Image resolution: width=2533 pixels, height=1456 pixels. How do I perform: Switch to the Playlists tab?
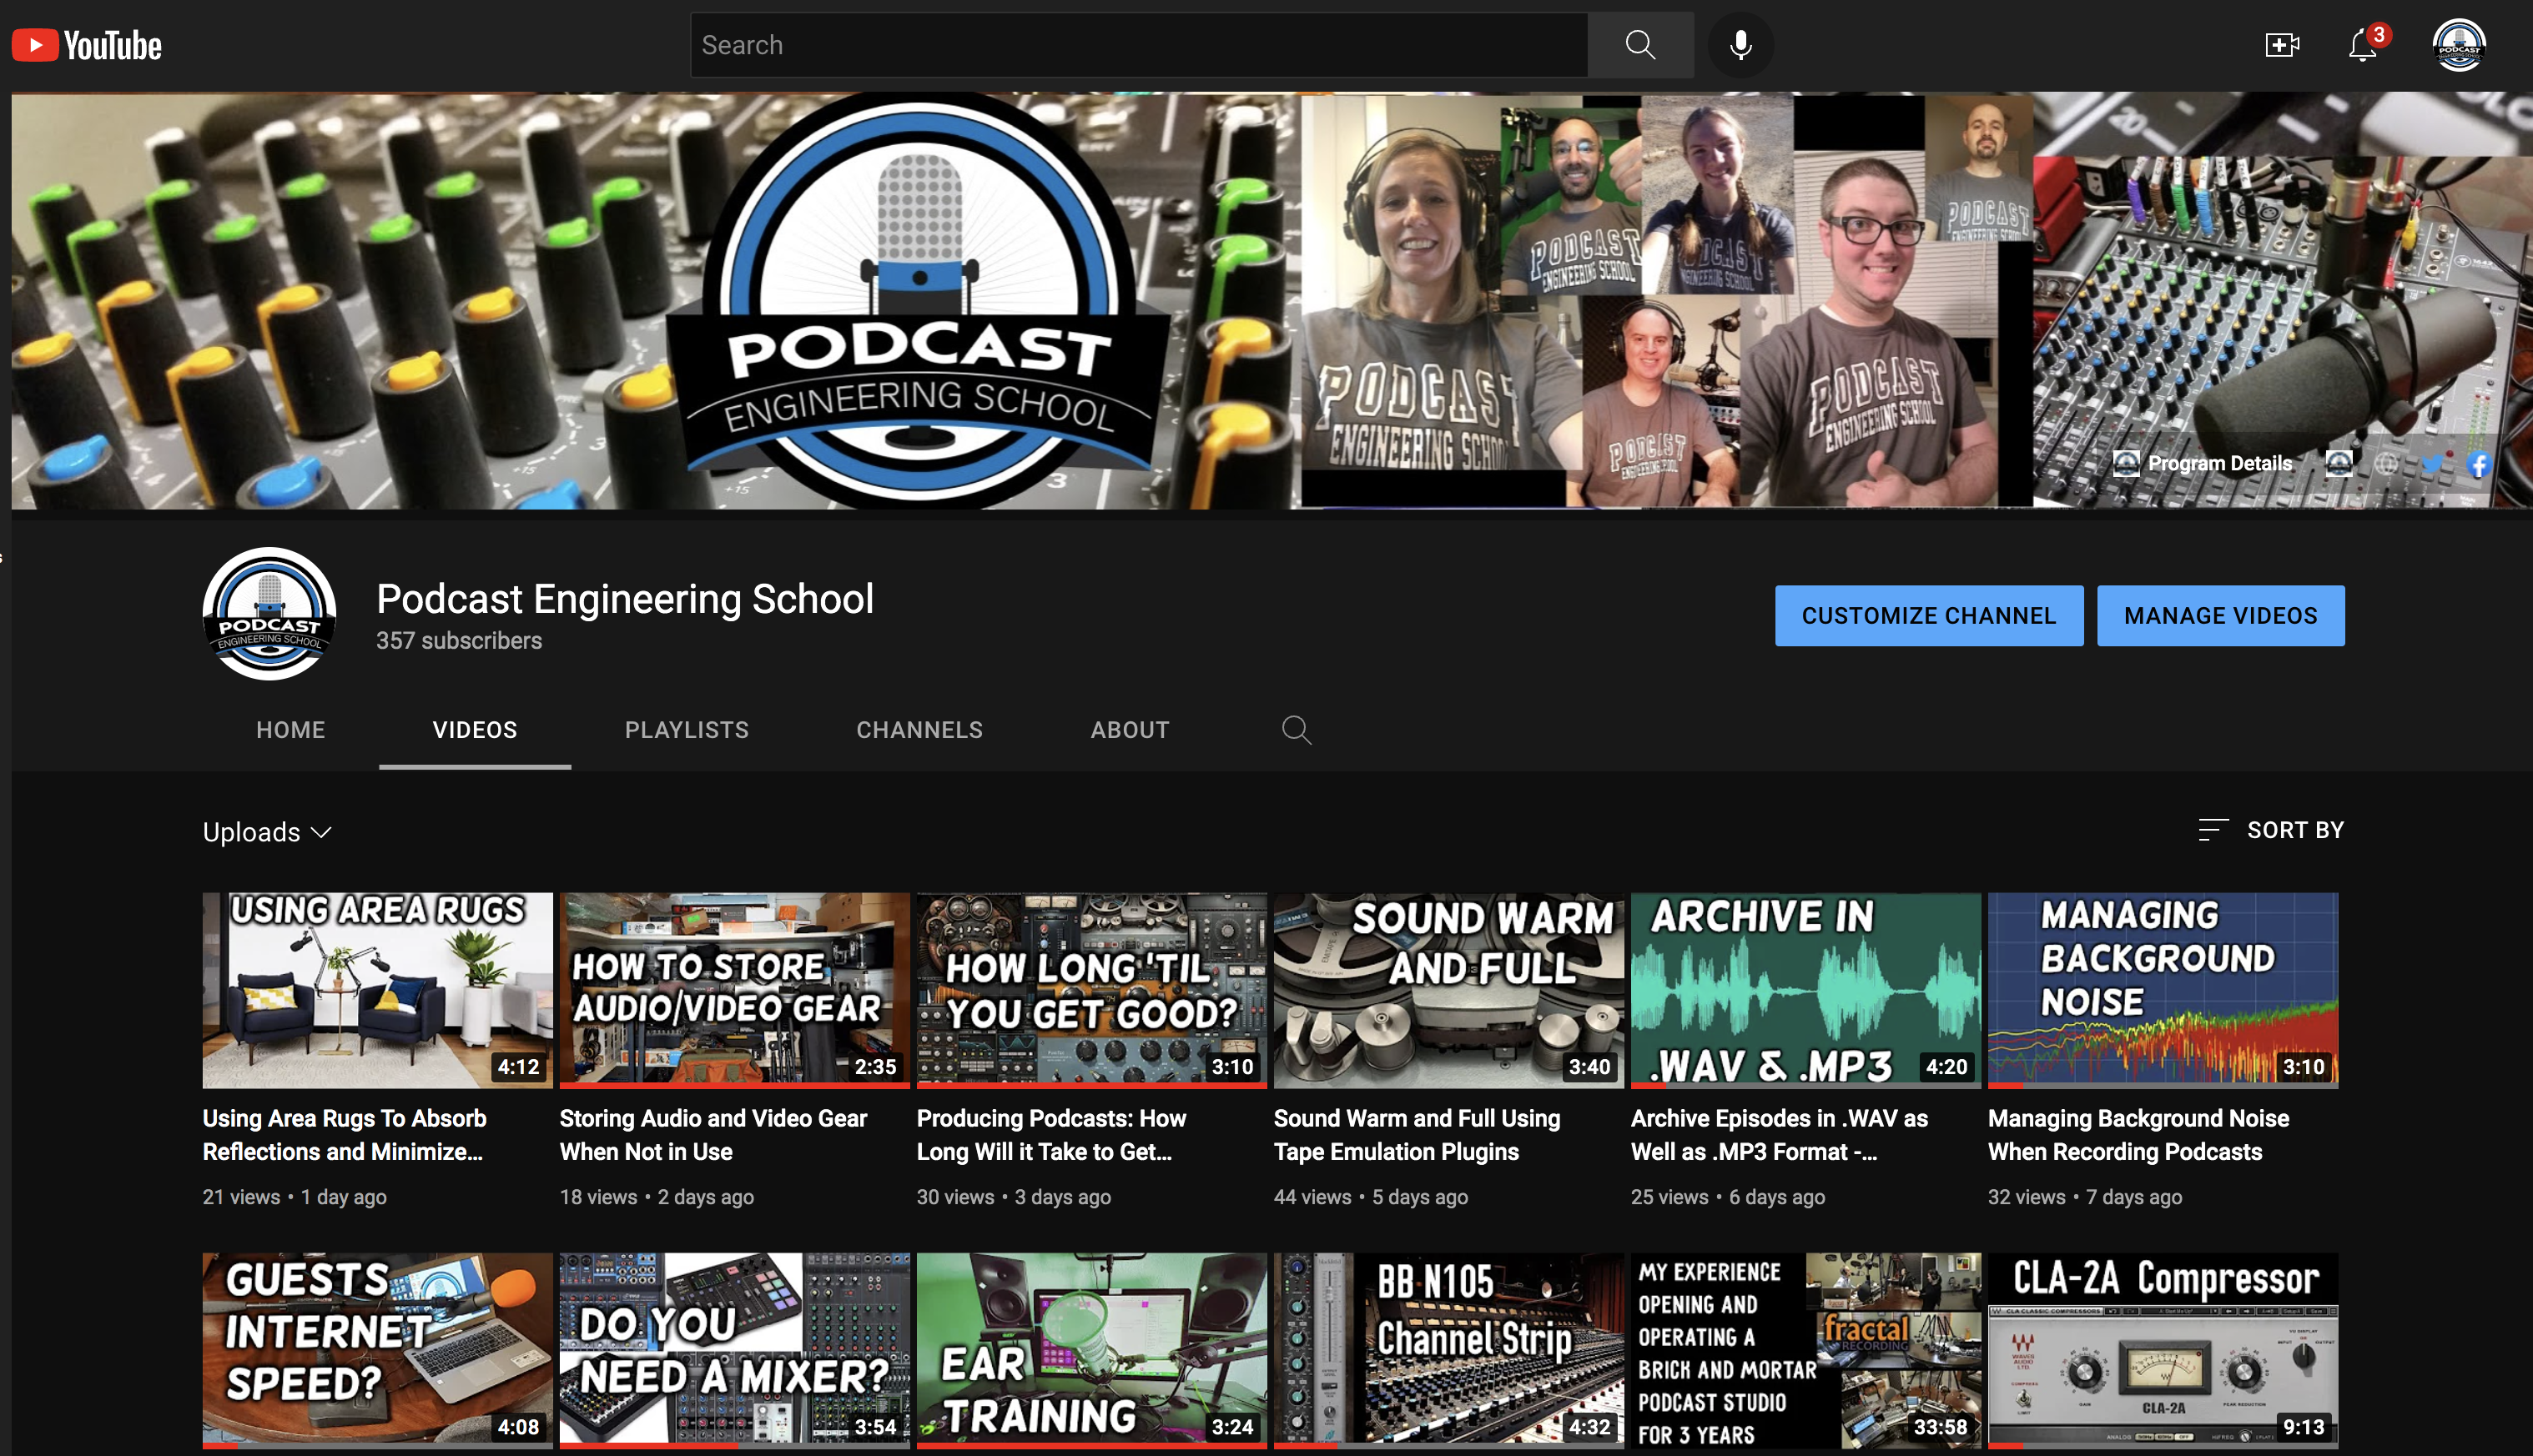pyautogui.click(x=687, y=730)
